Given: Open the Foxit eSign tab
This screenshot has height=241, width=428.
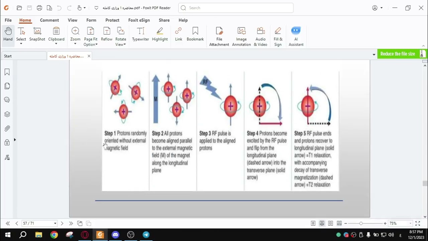Looking at the screenshot, I should 139,20.
